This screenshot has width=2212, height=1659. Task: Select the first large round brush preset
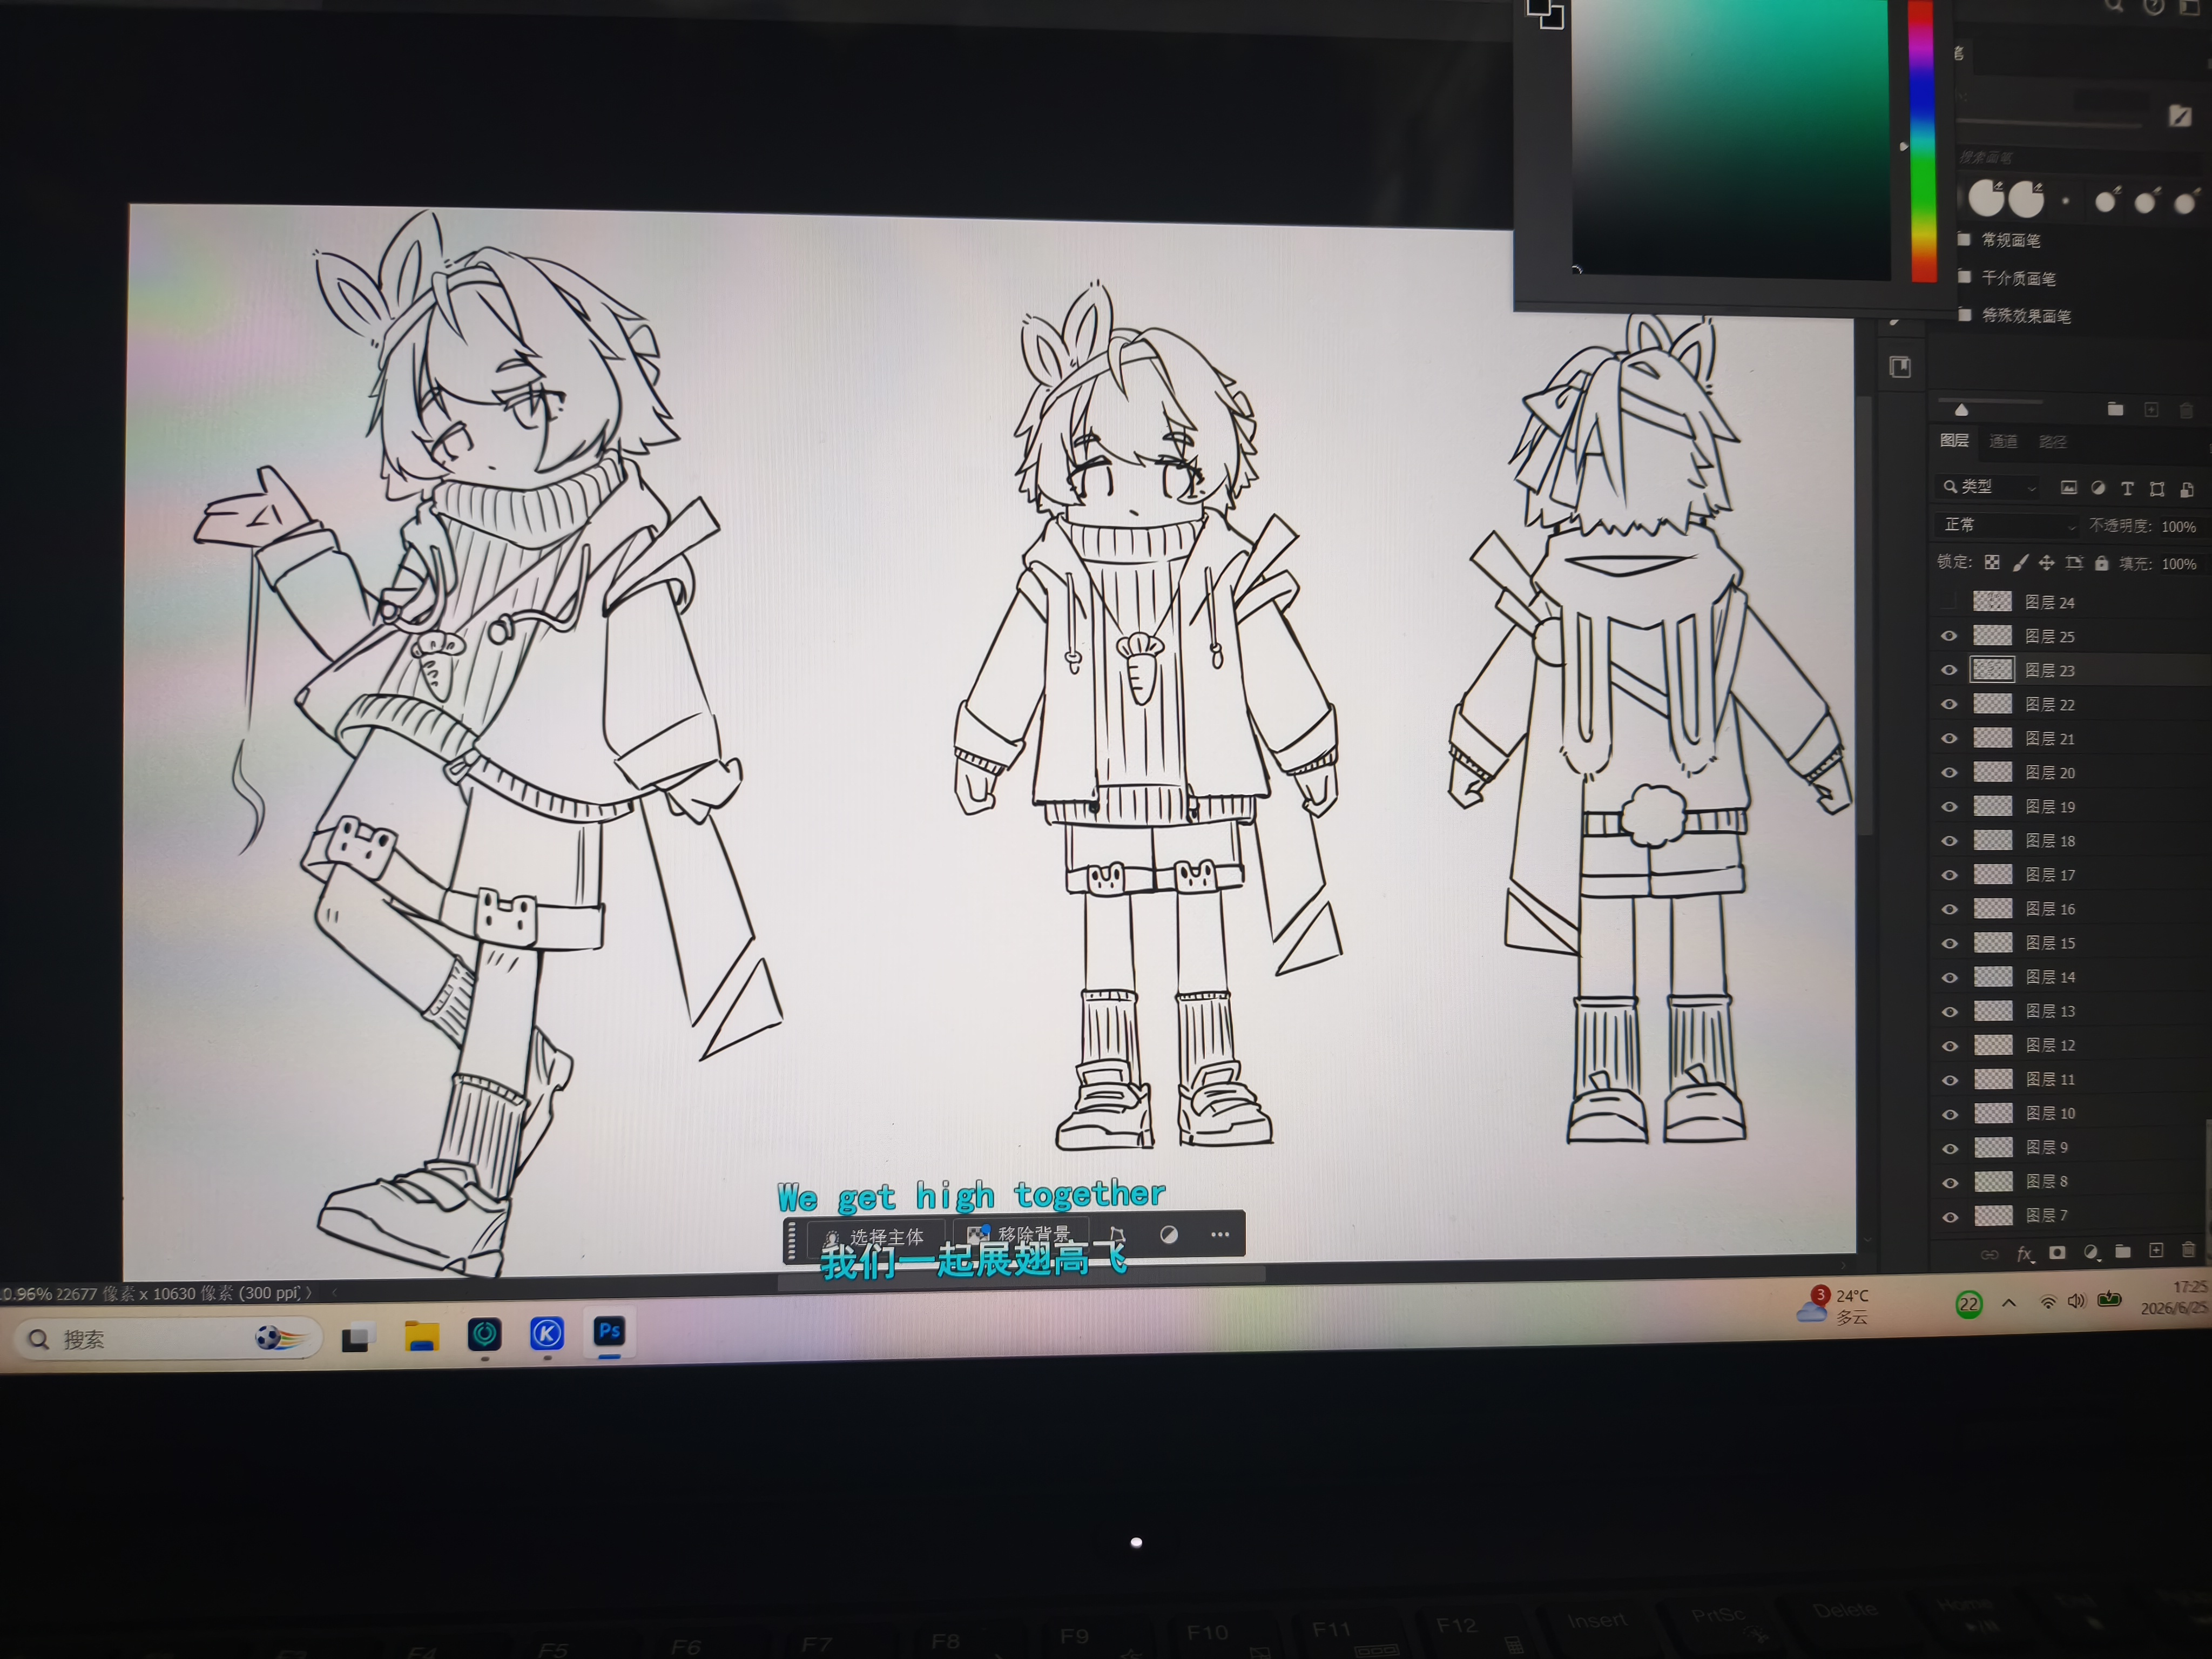(1987, 198)
